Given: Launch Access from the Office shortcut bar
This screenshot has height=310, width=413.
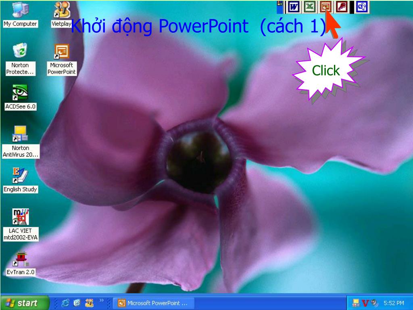Looking at the screenshot, I should point(342,7).
